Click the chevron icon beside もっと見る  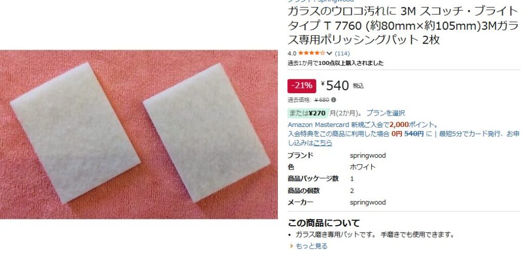pyautogui.click(x=291, y=246)
